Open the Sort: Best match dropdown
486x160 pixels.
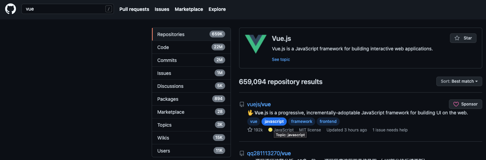[x=459, y=81]
